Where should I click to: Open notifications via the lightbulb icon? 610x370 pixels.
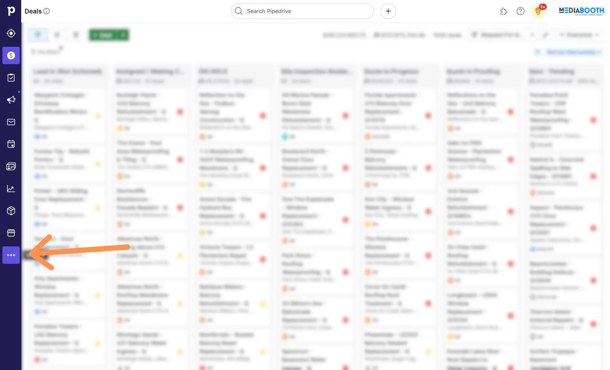(x=538, y=11)
